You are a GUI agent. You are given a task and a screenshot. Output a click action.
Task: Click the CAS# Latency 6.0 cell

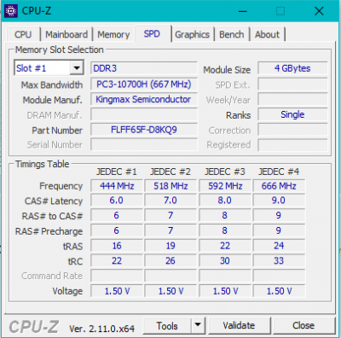coord(117,201)
